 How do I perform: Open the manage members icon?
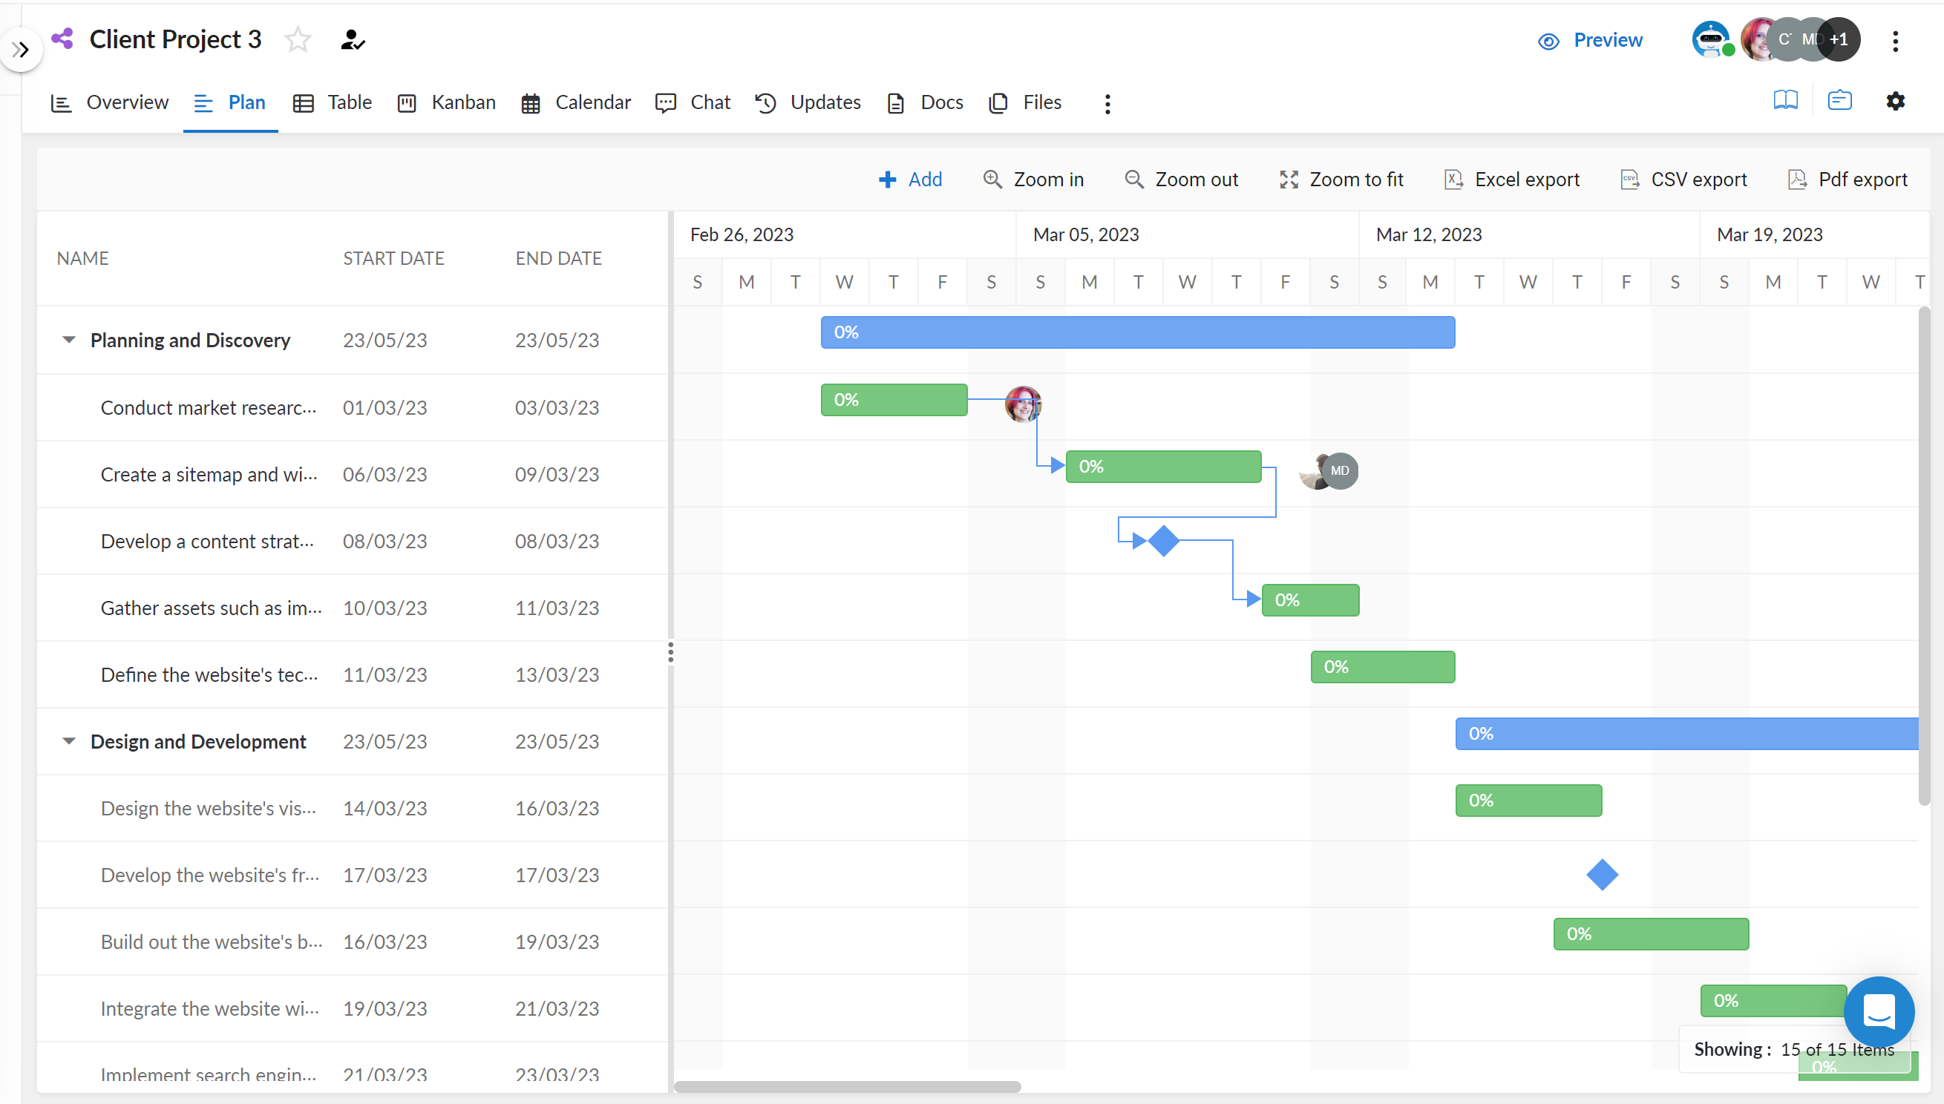353,39
